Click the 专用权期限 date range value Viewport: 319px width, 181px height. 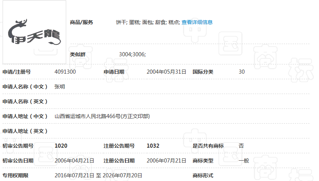click(98, 175)
